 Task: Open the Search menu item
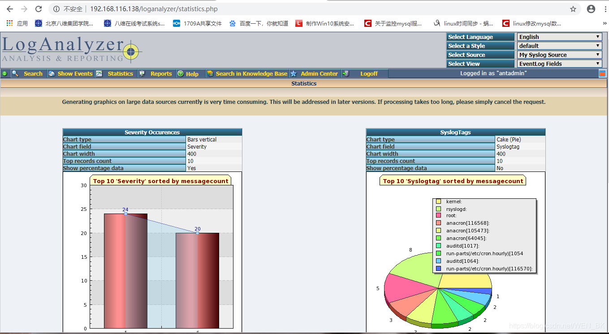click(33, 73)
